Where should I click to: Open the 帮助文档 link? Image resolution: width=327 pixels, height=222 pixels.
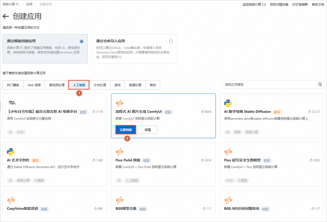click(318, 5)
